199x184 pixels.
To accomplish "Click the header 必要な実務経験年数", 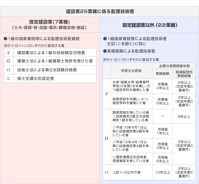I will tap(174, 66).
